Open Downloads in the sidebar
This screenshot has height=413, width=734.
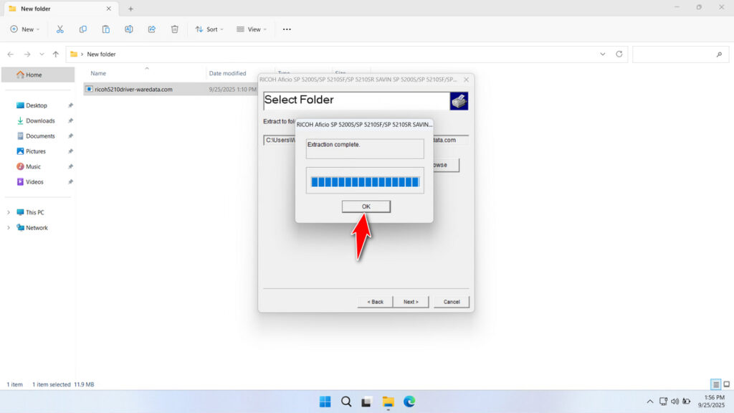pyautogui.click(x=40, y=120)
